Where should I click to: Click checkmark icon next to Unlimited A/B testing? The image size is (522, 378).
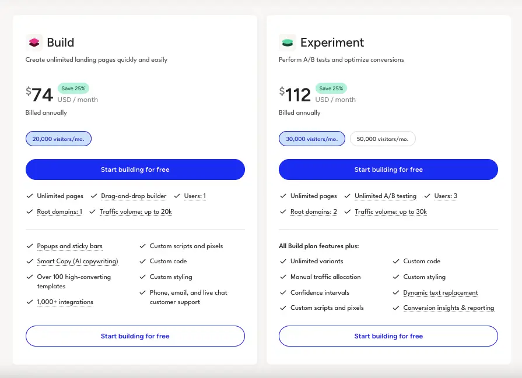pos(347,196)
